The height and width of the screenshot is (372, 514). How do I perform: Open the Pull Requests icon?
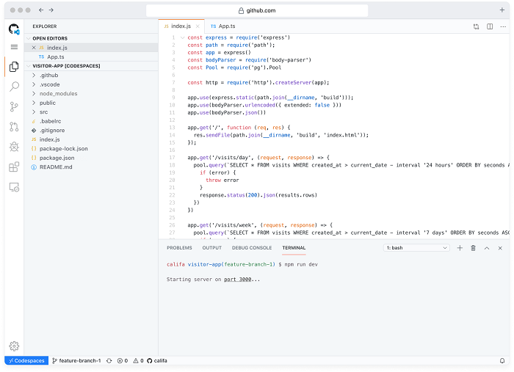coord(14,127)
